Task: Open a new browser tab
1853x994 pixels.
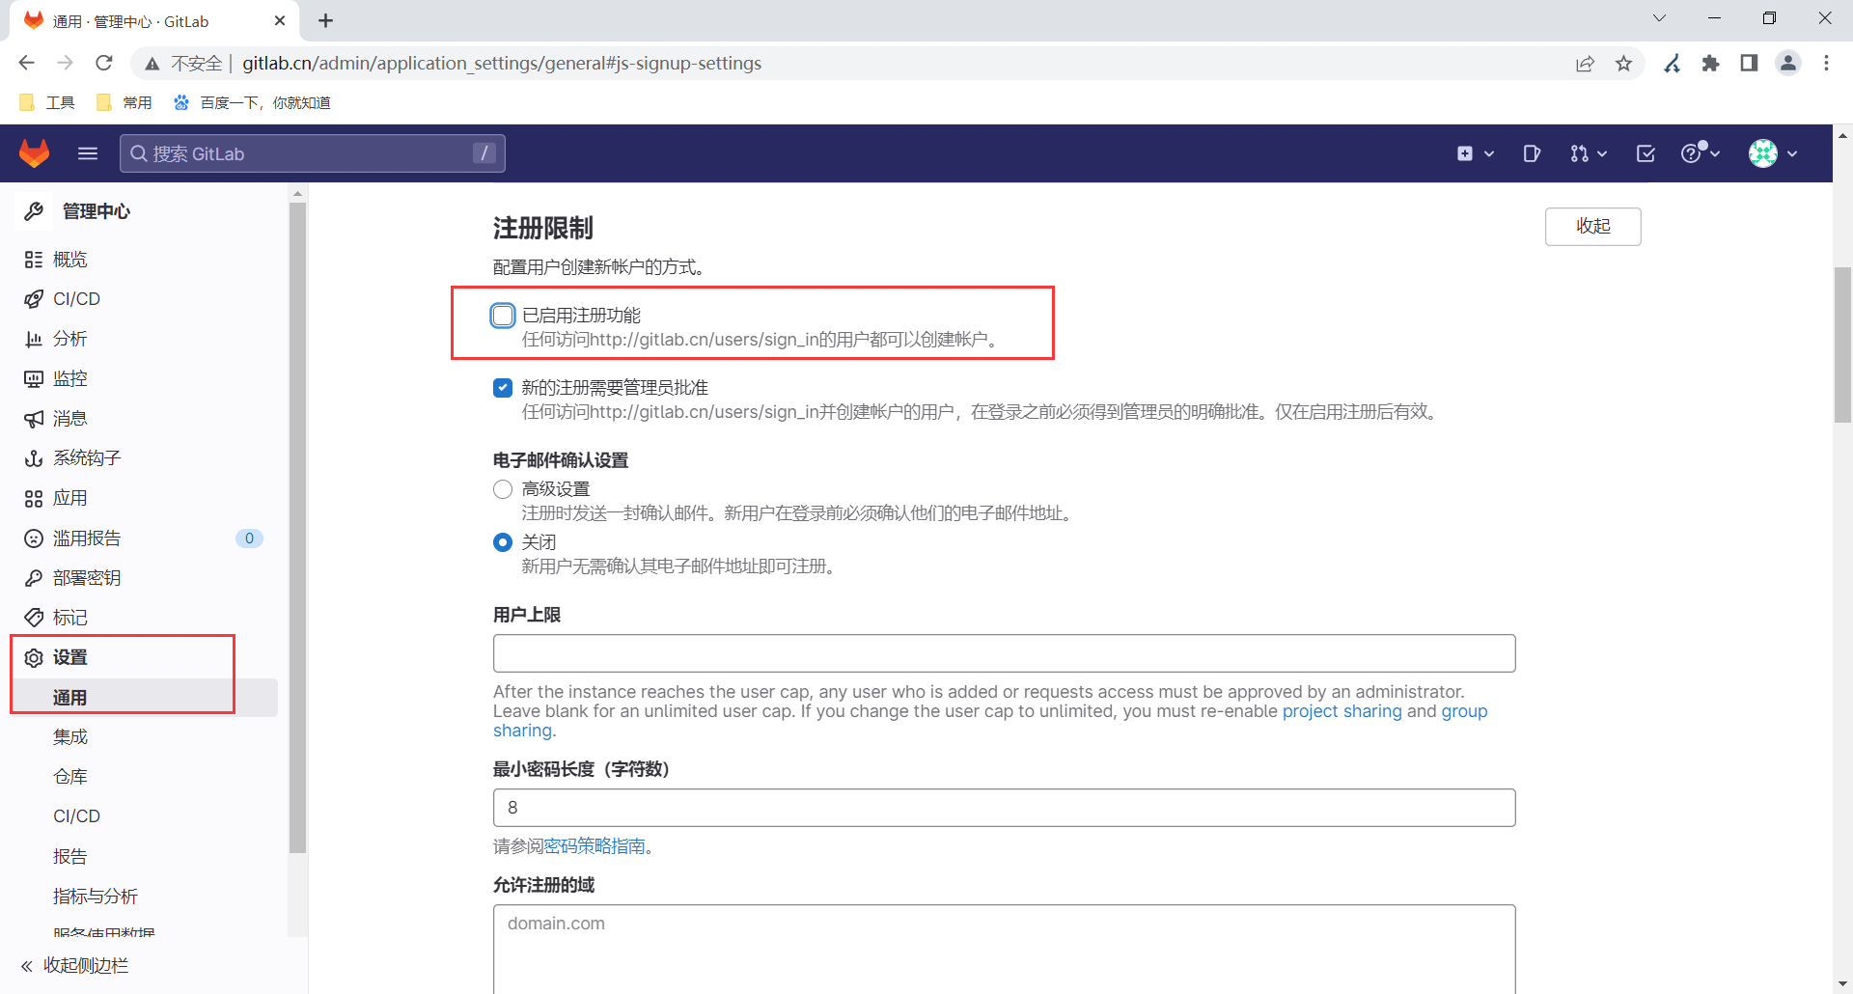Action: pos(326,20)
